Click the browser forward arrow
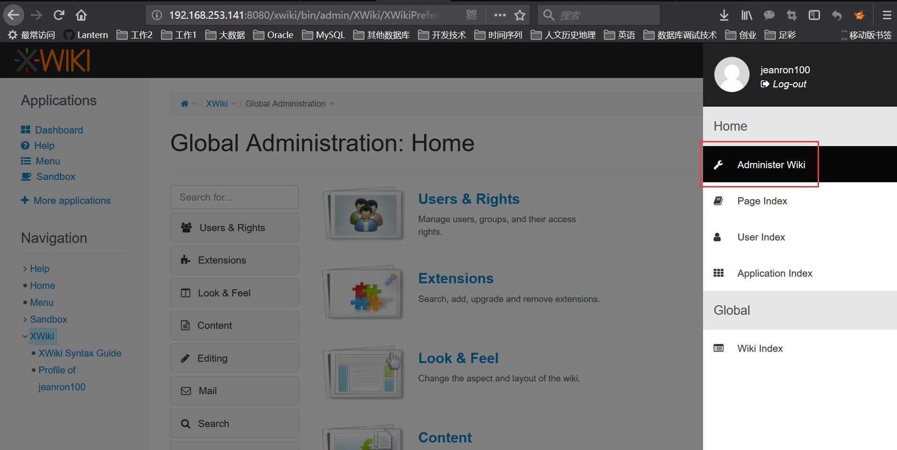This screenshot has height=450, width=897. (36, 15)
